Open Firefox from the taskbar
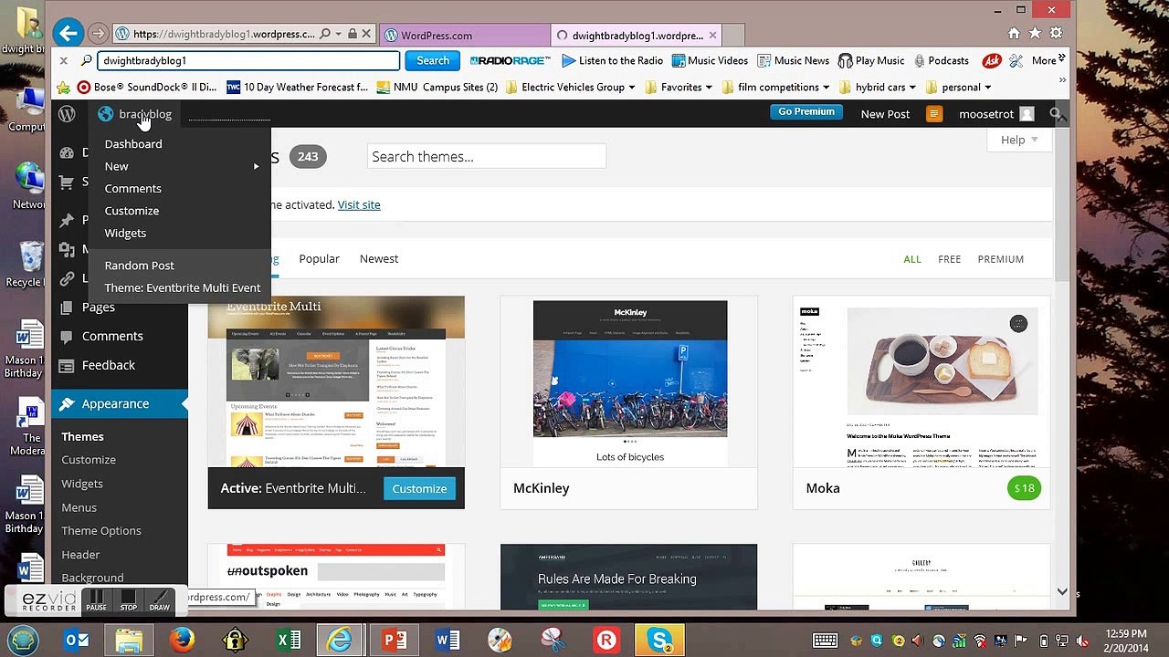 [x=182, y=640]
